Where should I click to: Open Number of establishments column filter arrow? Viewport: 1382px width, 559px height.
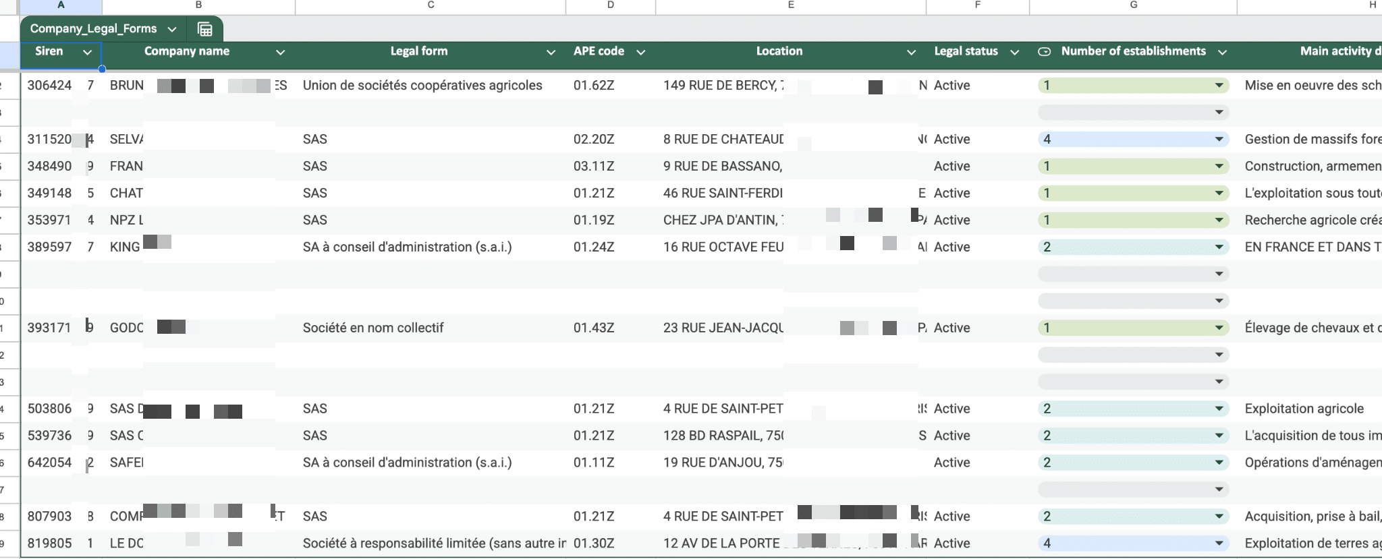[1222, 52]
